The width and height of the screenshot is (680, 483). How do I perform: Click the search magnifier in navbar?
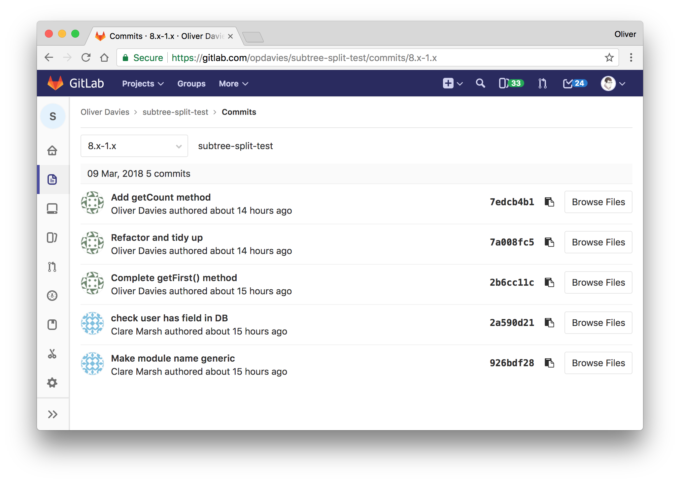coord(480,83)
